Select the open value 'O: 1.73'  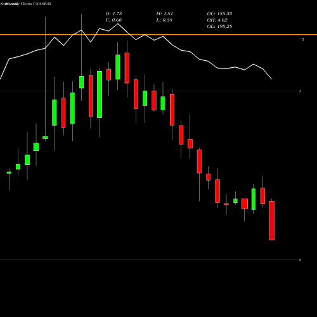click(113, 14)
